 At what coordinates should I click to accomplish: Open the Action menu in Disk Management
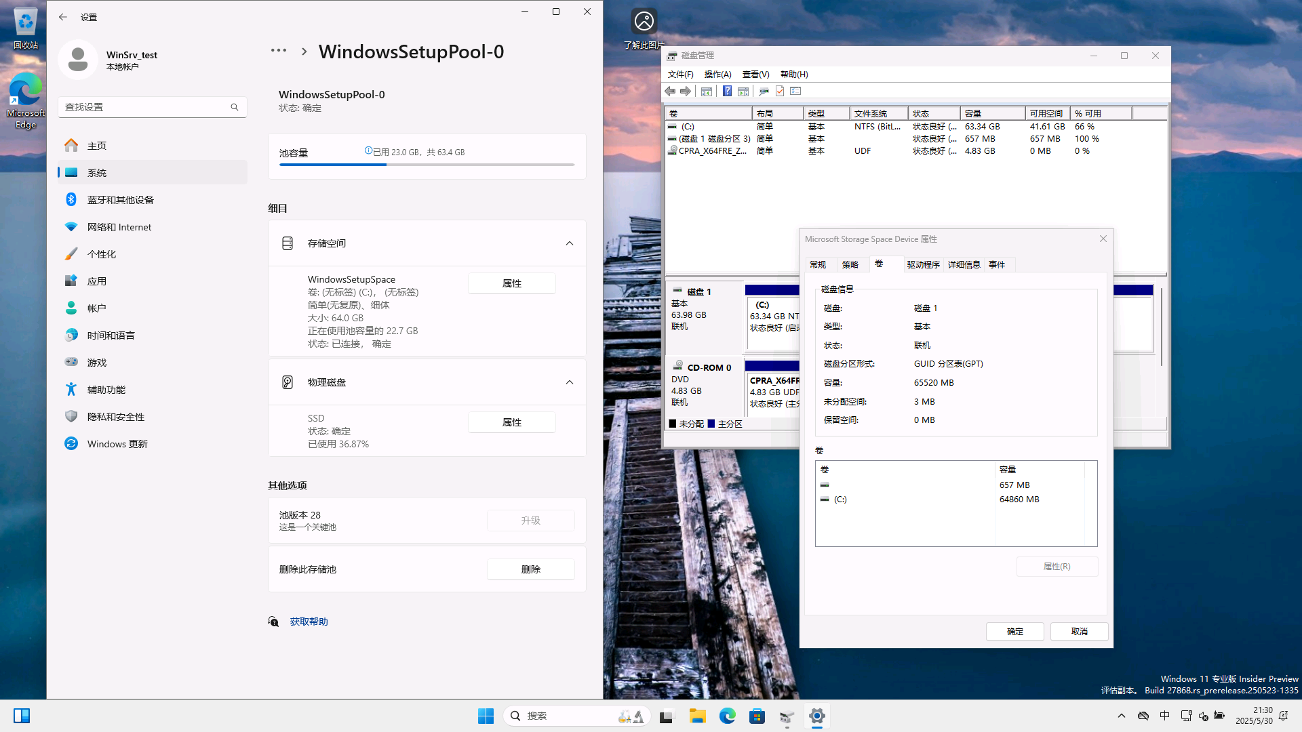coord(717,75)
